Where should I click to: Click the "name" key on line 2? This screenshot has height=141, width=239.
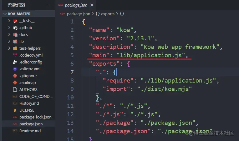99,30
